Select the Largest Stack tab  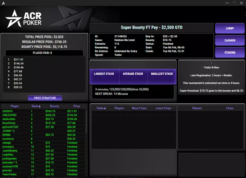pyautogui.click(x=104, y=76)
